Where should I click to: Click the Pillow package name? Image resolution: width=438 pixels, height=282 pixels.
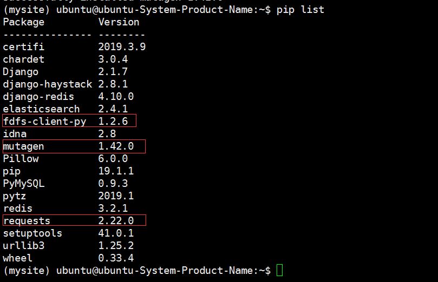21,159
